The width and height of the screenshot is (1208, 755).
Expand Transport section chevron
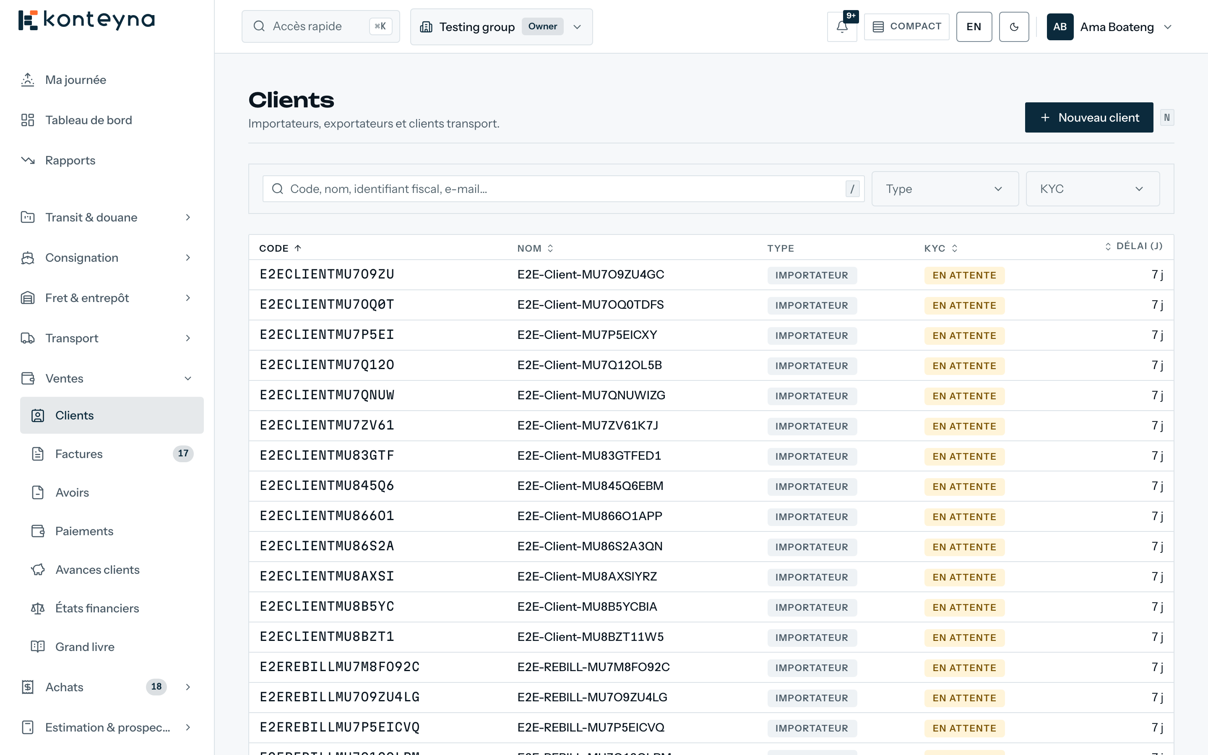187,338
